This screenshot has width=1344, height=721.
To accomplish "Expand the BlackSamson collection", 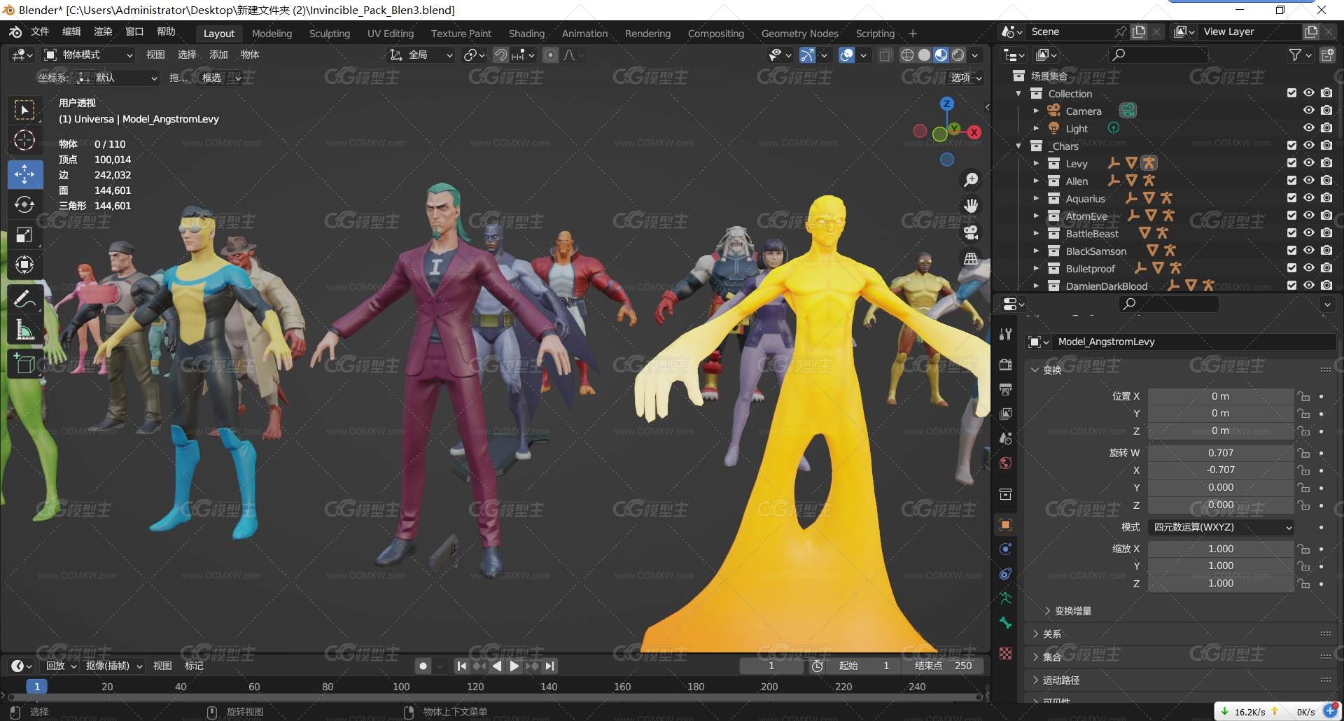I will coord(1036,251).
